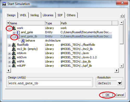Click the vertical scrollbar up arrow
The image size is (130, 102).
(121, 23)
